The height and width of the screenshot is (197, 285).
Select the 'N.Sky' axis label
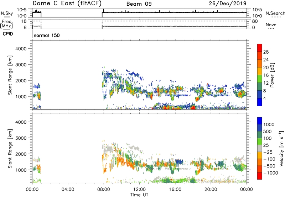tap(7, 13)
